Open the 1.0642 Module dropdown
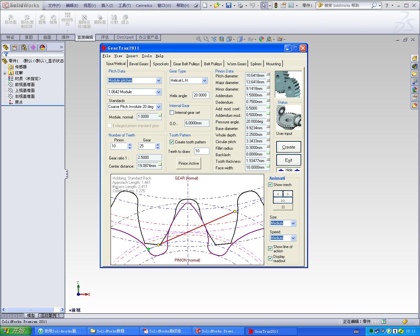This screenshot has height=336, width=420. (159, 92)
